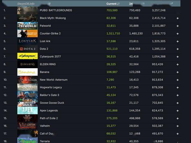Click the plus icon in Counter-Strike 2 row

coord(178,34)
